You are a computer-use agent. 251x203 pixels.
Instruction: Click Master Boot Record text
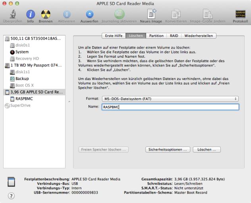[191, 193]
